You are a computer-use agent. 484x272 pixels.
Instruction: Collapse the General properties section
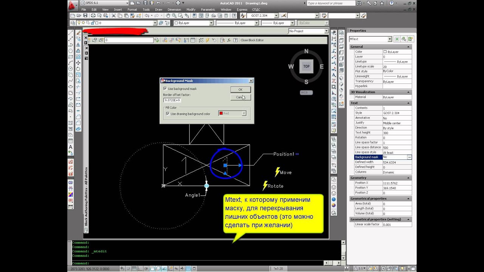coord(408,47)
